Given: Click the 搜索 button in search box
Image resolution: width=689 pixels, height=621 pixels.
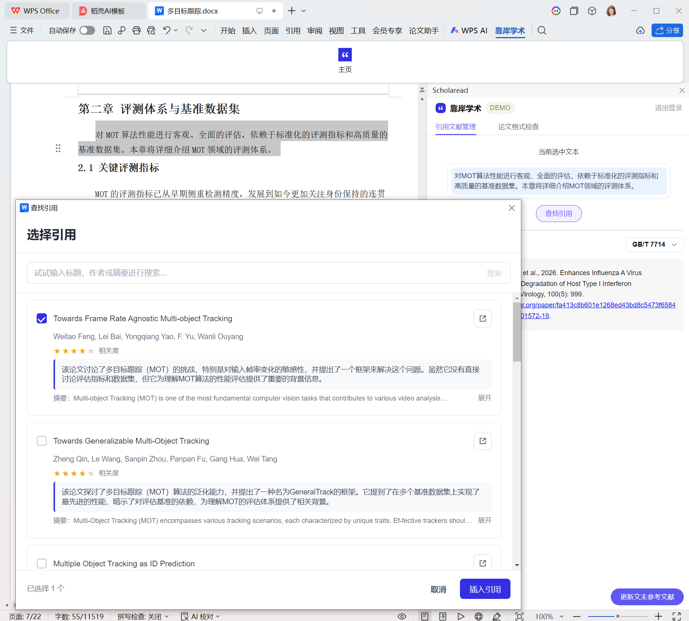Looking at the screenshot, I should coord(494,273).
